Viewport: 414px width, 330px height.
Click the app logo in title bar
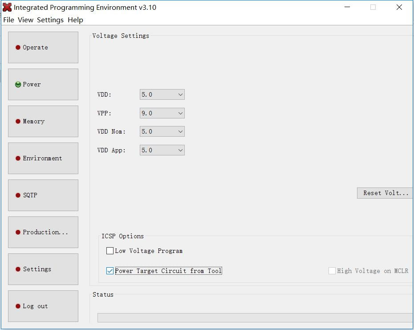(x=7, y=7)
